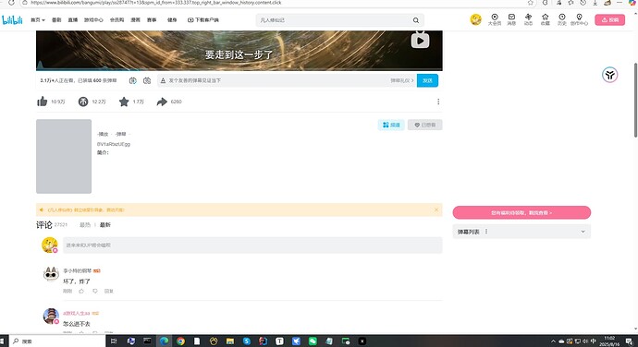Open WeChat from the taskbar
This screenshot has width=638, height=347.
click(313, 341)
